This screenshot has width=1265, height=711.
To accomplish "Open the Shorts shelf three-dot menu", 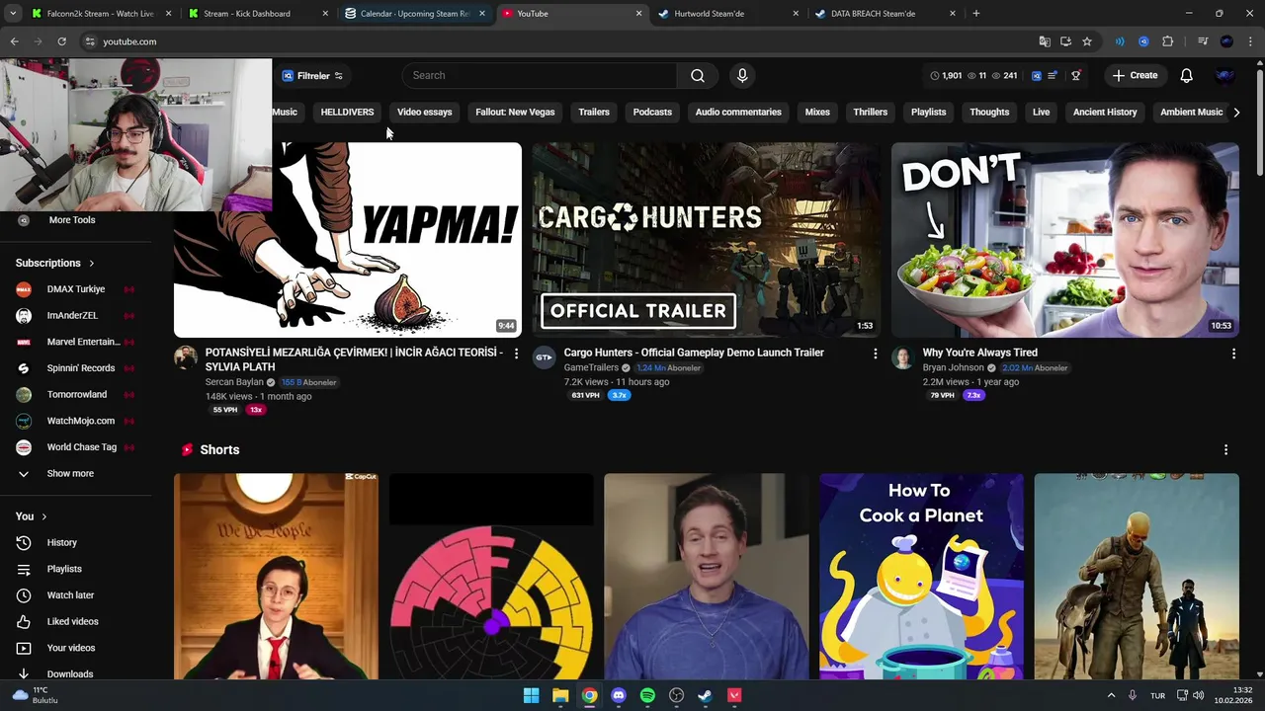I will point(1225,450).
